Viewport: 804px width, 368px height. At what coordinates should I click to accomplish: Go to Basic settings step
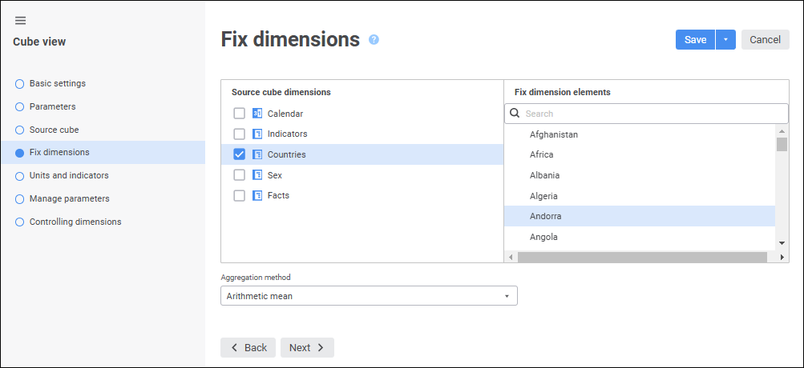pos(57,83)
